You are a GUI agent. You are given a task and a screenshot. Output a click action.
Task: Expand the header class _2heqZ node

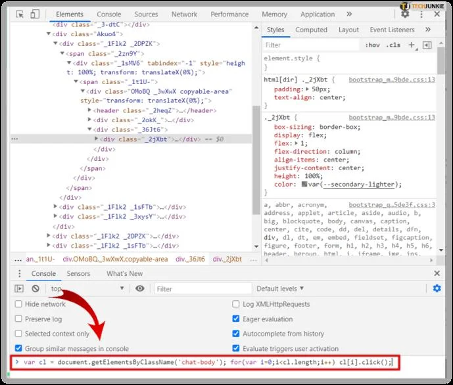pyautogui.click(x=89, y=110)
